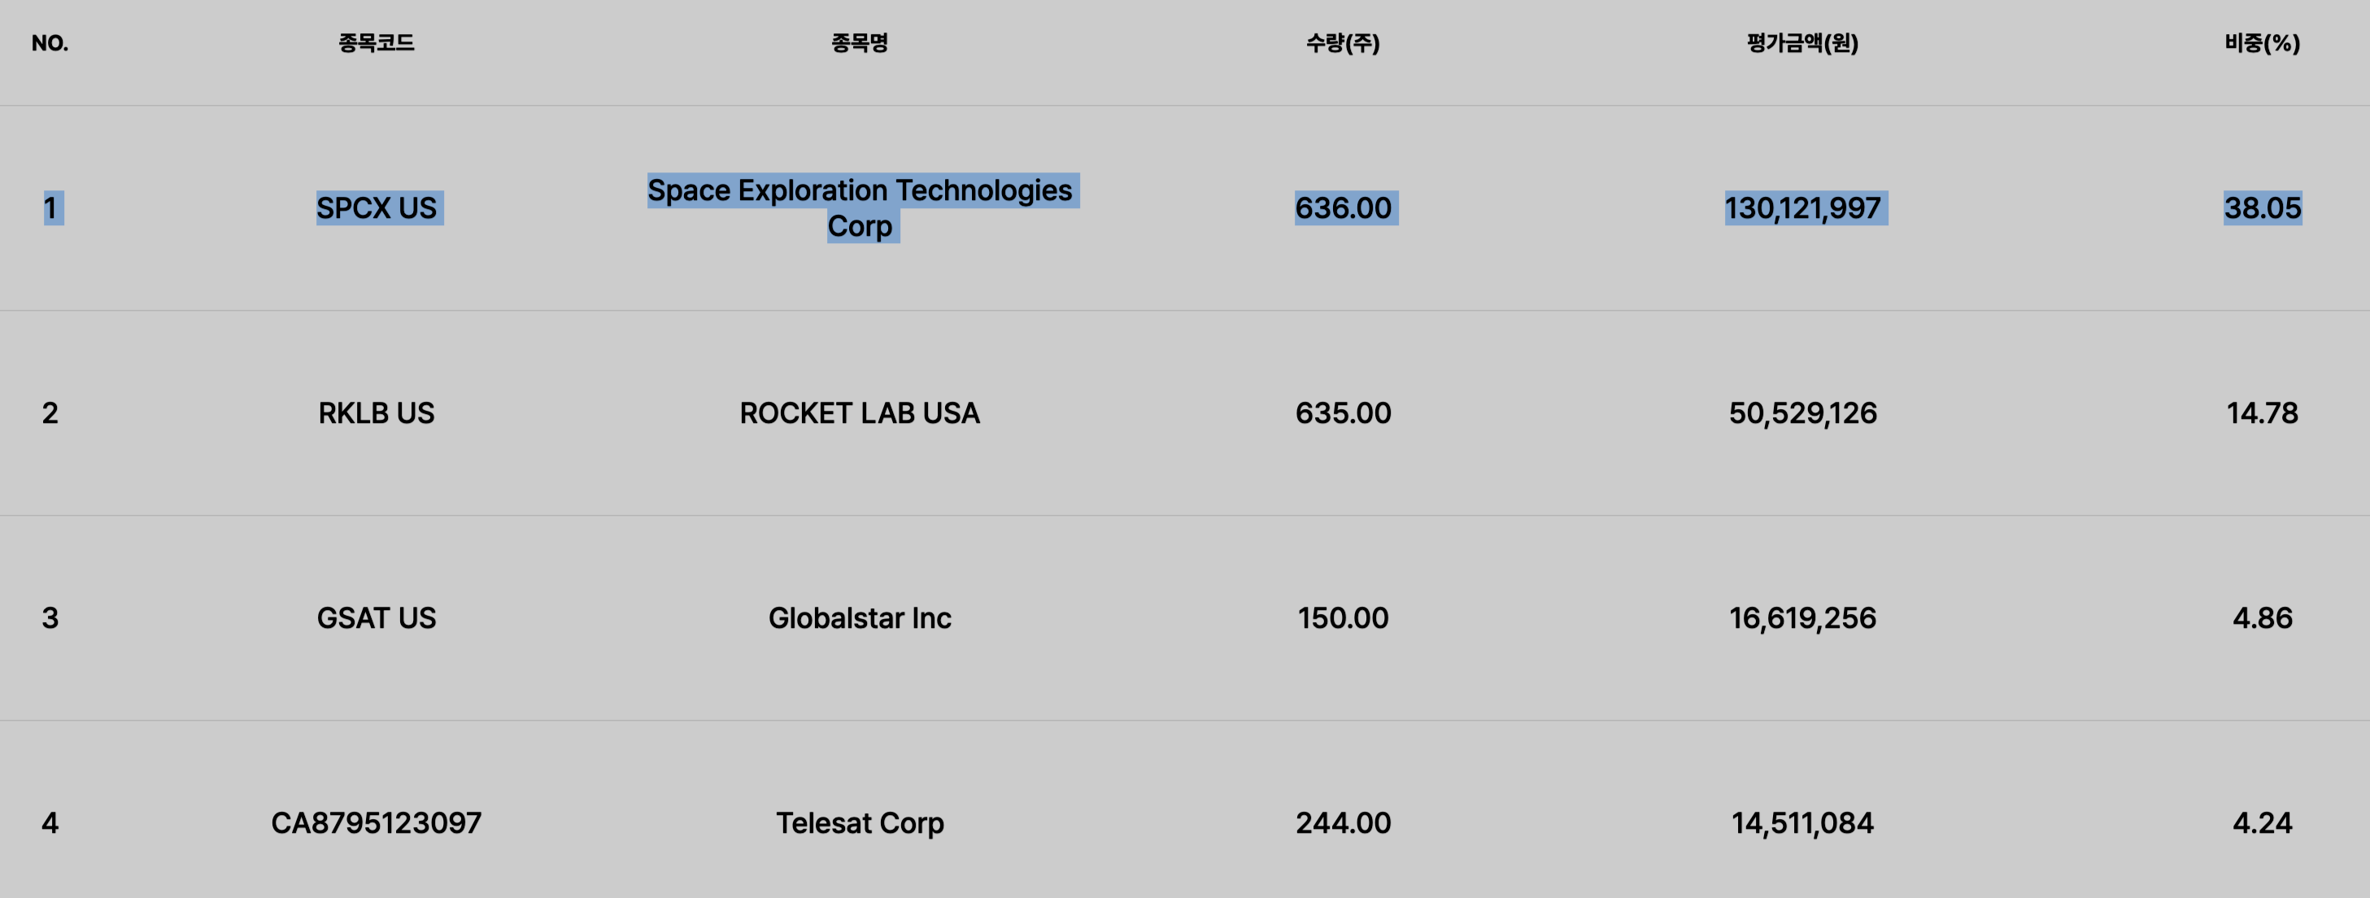Click the Globalstar Inc name
This screenshot has height=898, width=2370.
point(860,618)
